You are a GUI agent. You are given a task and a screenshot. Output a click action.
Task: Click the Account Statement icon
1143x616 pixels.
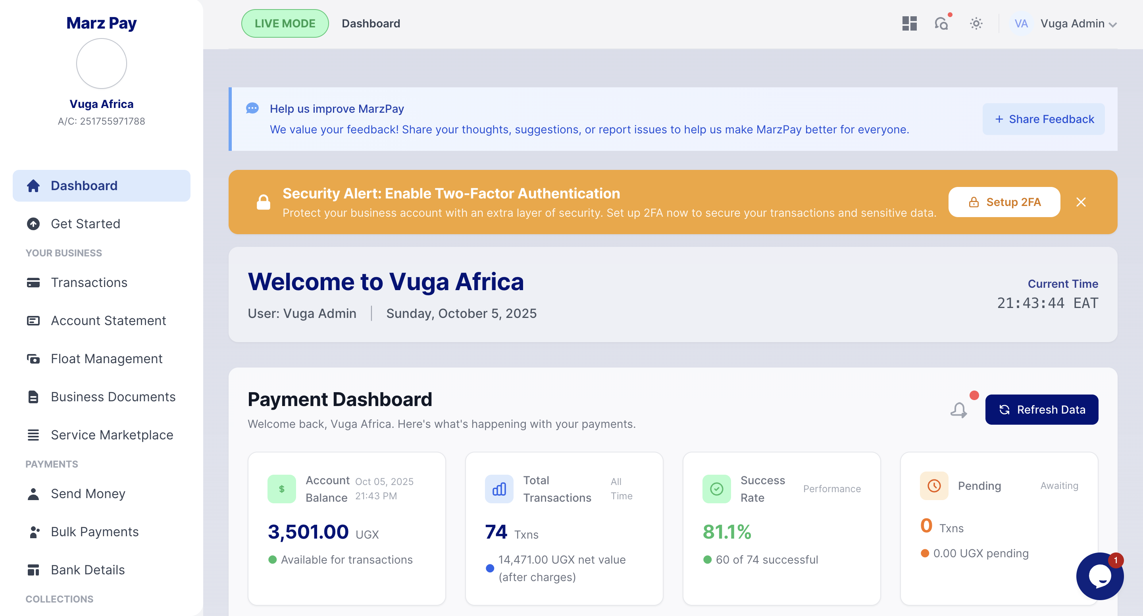[x=33, y=320]
